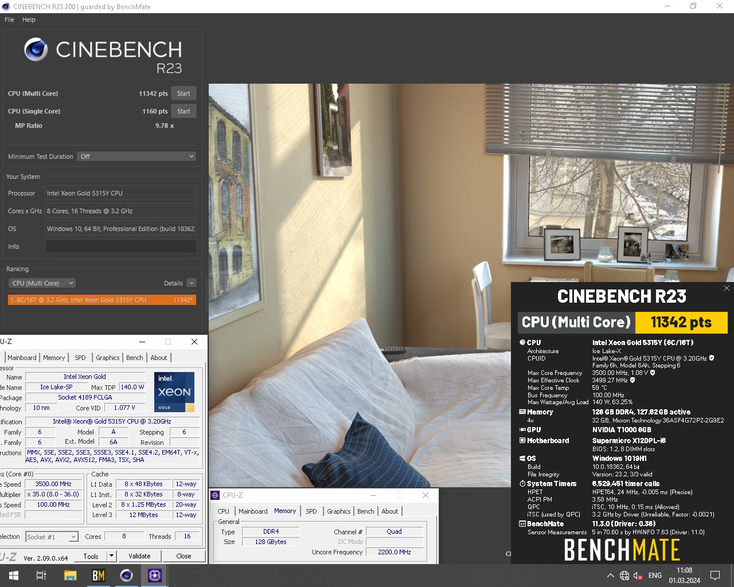Click the Cinebench title bar app icon
The width and height of the screenshot is (734, 587).
click(x=6, y=6)
